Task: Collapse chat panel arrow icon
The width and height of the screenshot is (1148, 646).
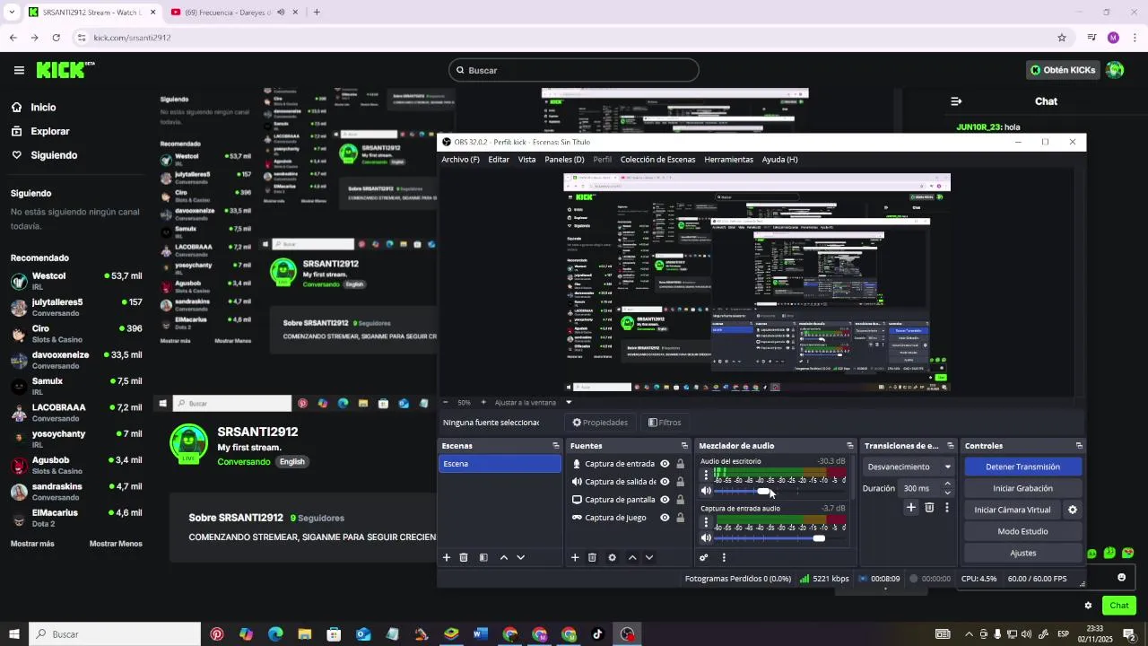Action: [956, 101]
